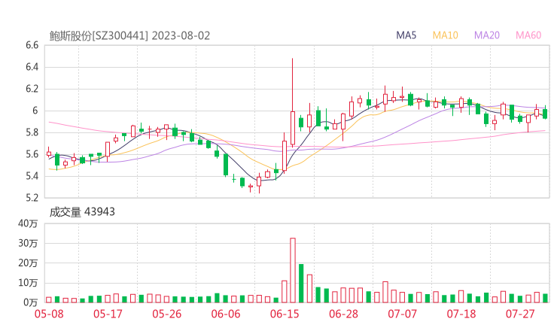557x331 pixels.
Task: Click the 6.6 price axis label
Action: [x=32, y=45]
